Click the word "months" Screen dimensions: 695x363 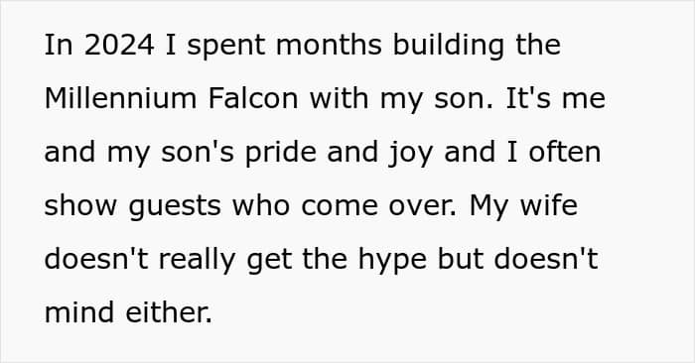point(329,46)
